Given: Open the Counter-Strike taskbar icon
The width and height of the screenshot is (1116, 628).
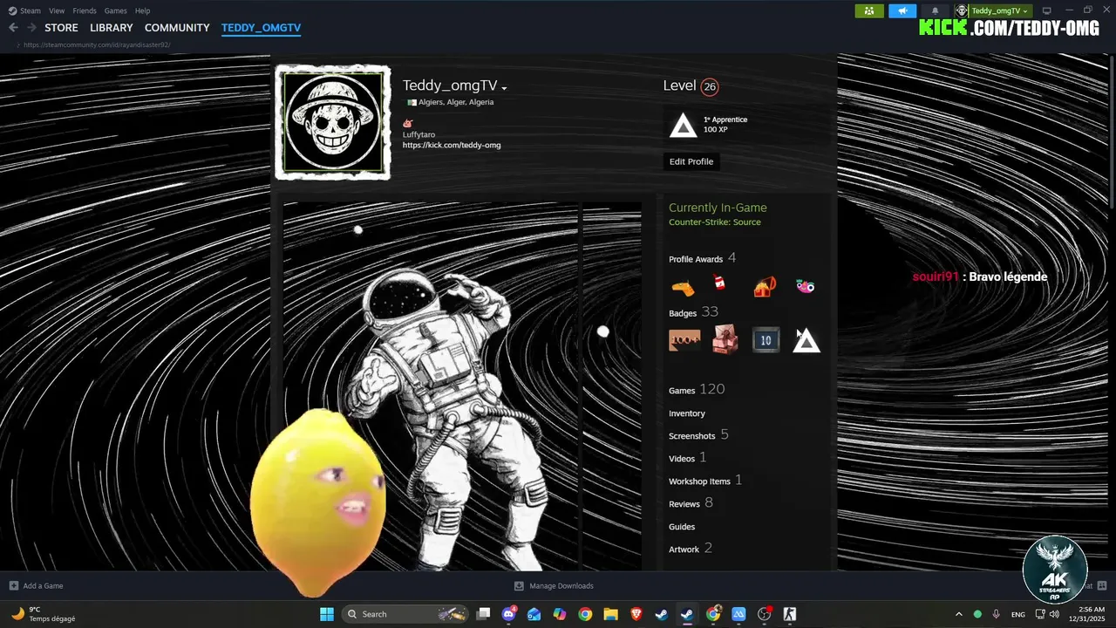Looking at the screenshot, I should coord(790,614).
